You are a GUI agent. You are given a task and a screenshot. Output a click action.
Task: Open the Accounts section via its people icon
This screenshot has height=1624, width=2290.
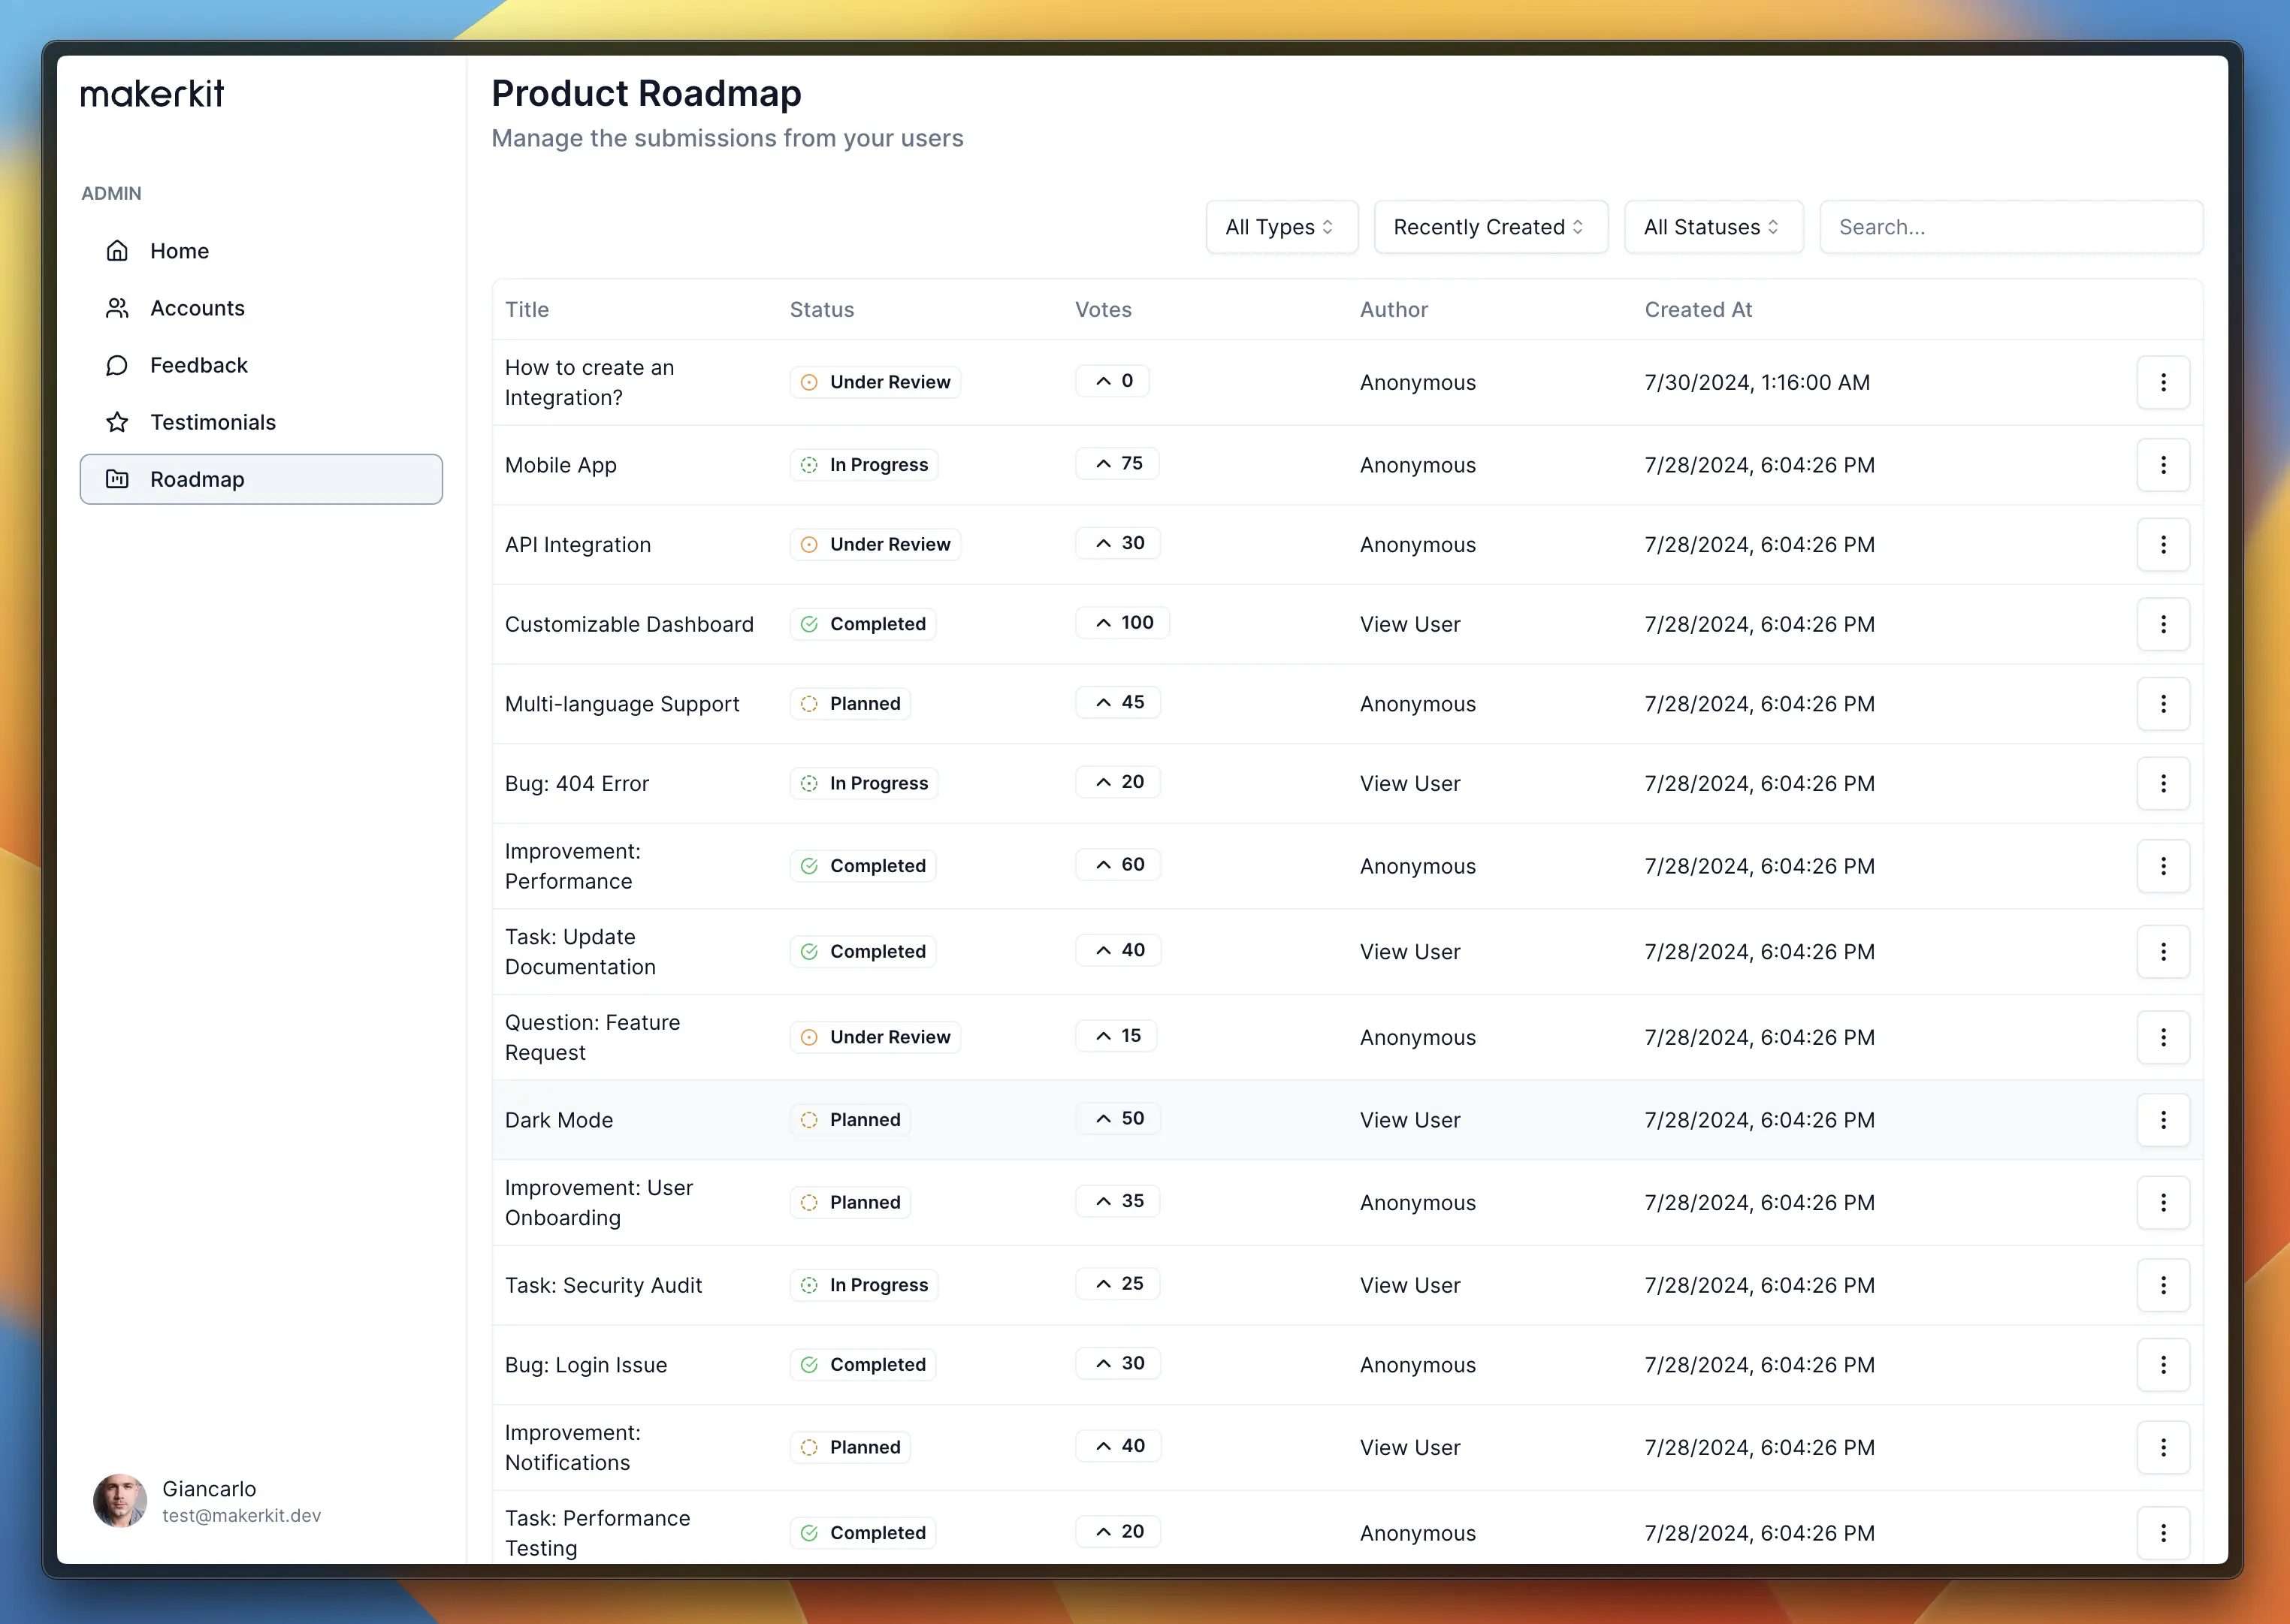(117, 308)
